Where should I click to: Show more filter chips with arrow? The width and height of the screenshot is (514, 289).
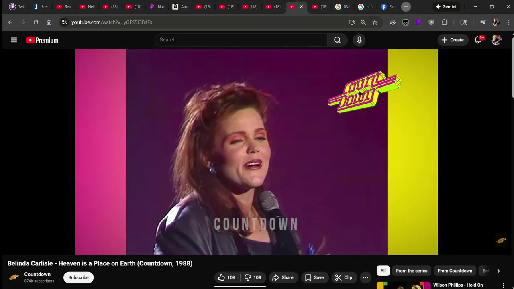pos(498,271)
